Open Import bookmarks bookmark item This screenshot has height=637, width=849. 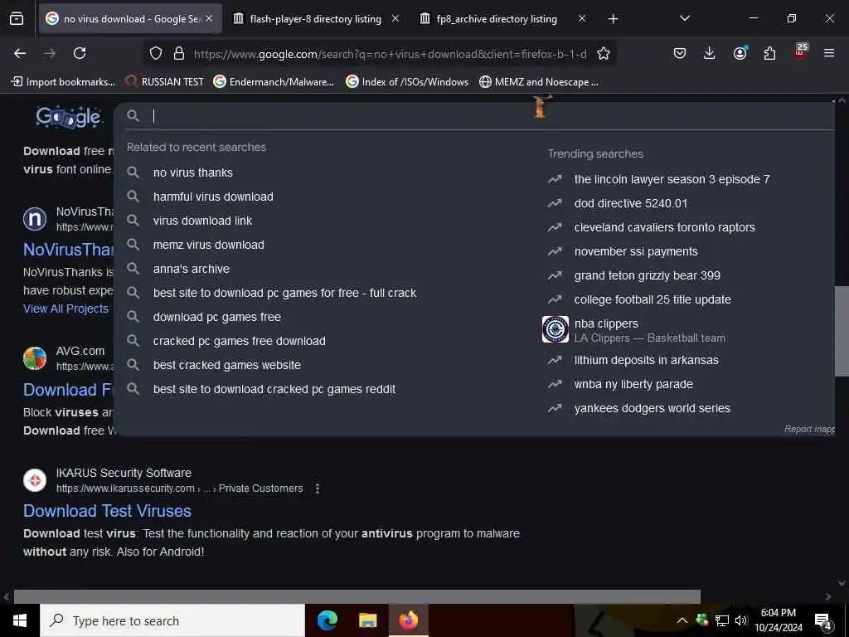63,82
